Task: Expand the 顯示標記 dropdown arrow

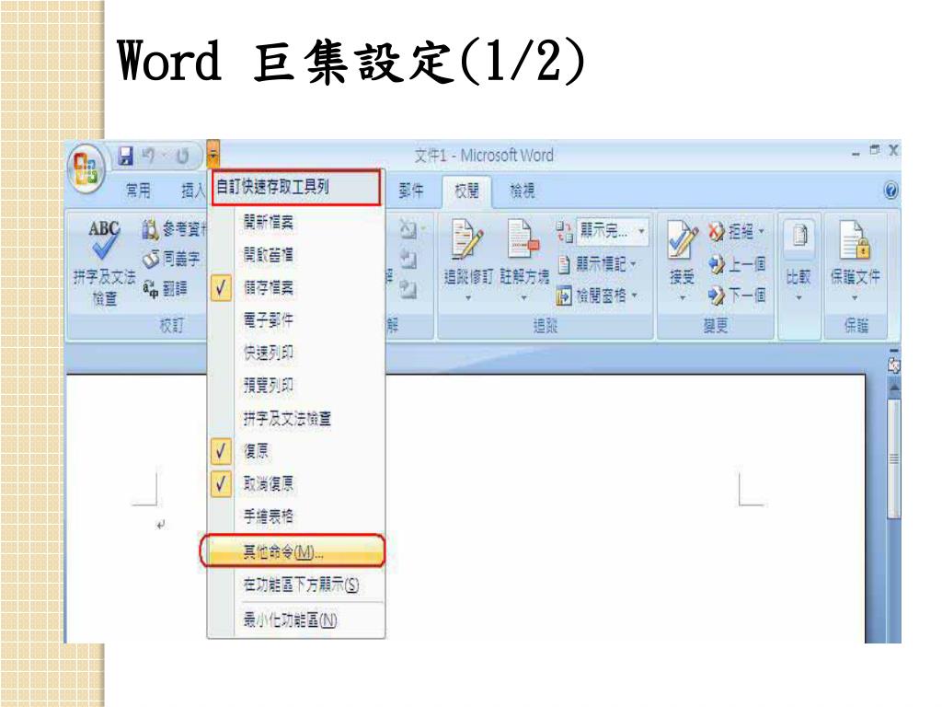Action: [633, 264]
